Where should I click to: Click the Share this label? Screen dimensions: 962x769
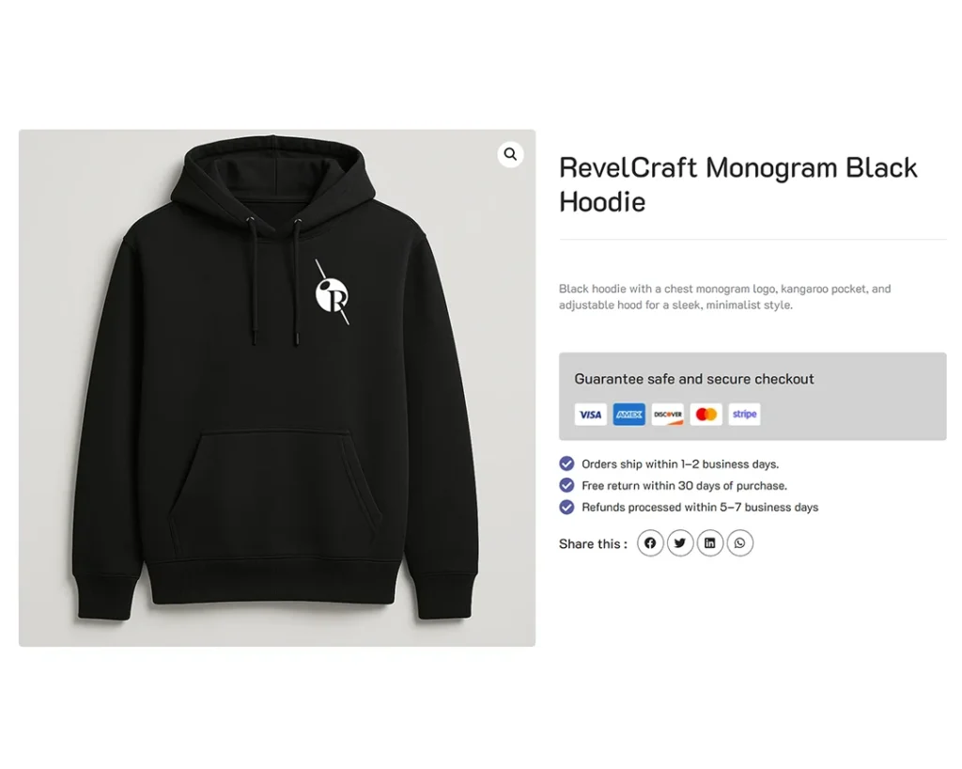click(593, 543)
